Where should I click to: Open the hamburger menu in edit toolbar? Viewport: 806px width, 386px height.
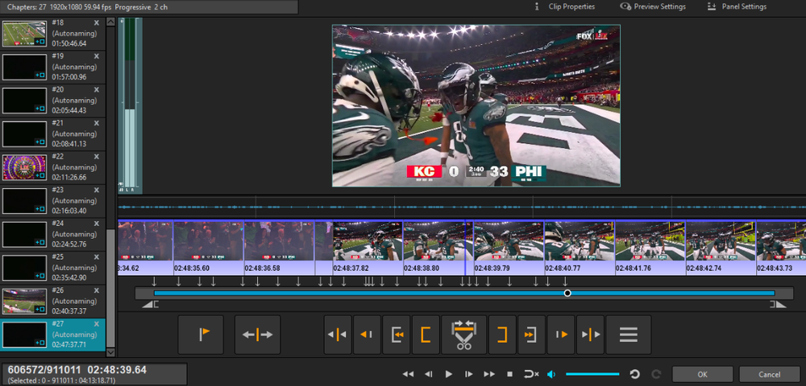[628, 335]
